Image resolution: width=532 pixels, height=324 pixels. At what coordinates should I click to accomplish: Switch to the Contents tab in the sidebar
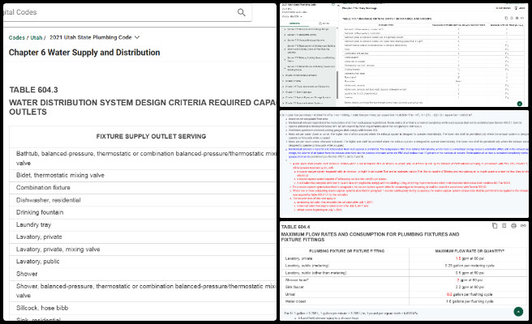294,23
